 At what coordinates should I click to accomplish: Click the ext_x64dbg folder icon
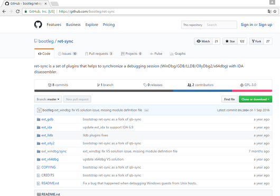tap(39, 160)
